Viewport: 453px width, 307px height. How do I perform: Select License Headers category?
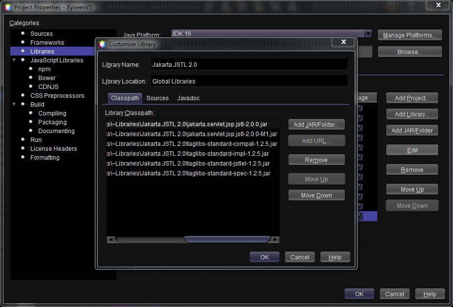pos(54,149)
